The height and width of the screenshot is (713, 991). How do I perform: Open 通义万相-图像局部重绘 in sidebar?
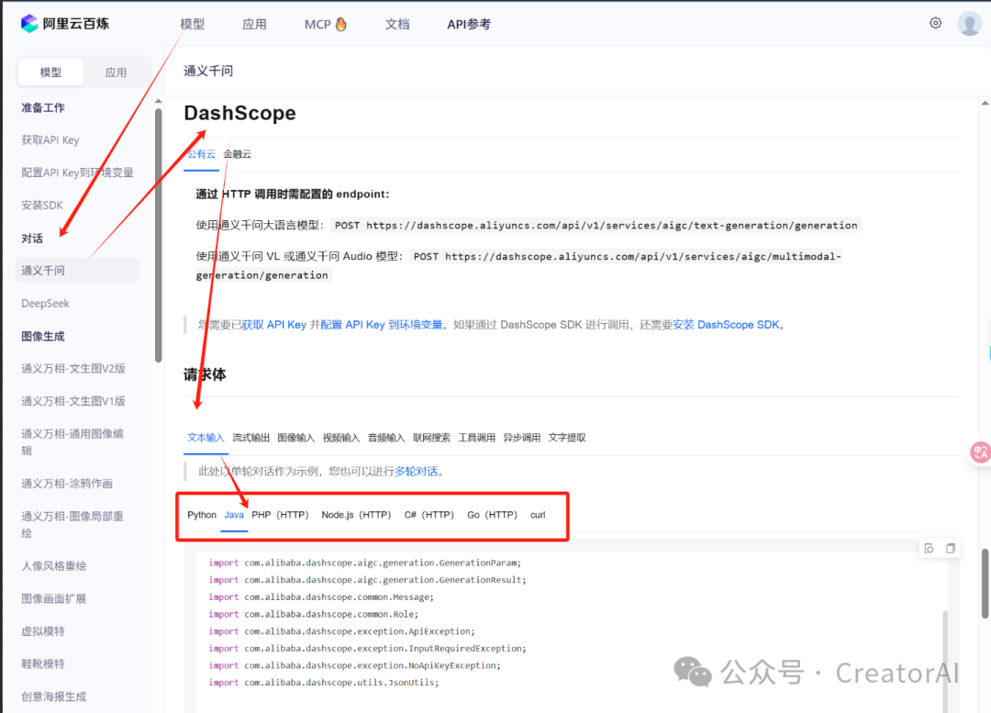tap(72, 524)
